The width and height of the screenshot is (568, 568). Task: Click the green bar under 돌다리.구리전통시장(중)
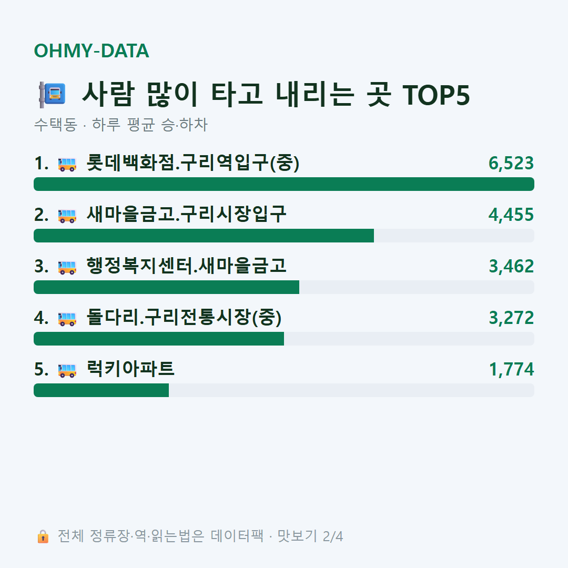click(x=159, y=338)
